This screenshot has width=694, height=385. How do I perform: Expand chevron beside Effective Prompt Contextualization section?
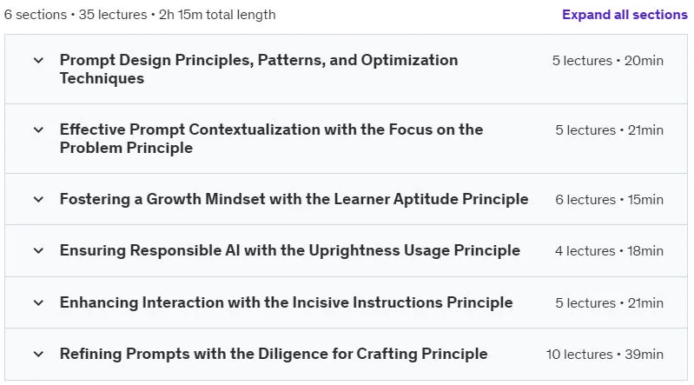[38, 129]
